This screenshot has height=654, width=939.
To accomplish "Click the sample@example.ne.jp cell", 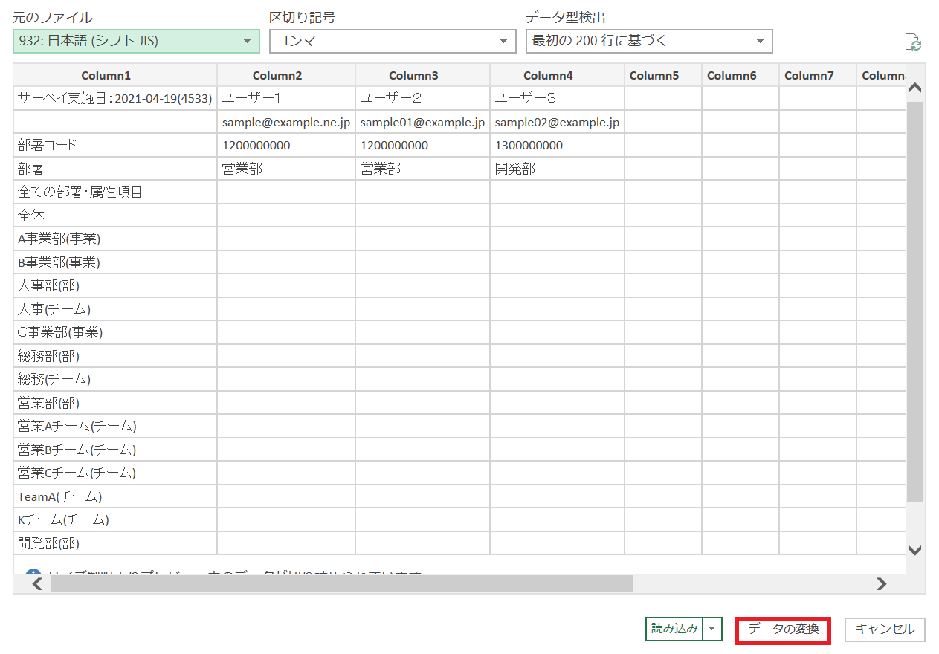I will coord(285,122).
